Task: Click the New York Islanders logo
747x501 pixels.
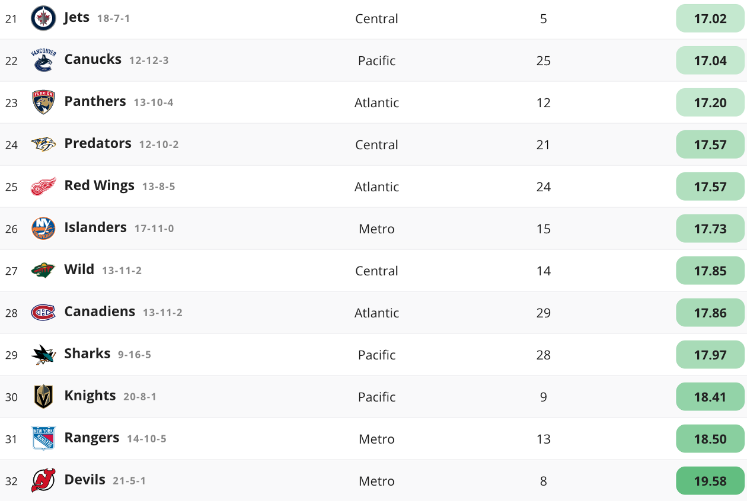Action: (x=43, y=229)
